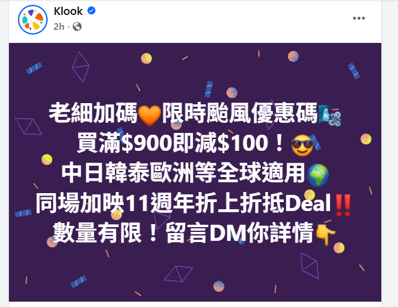Click the 數量有限 text

[x=98, y=233]
